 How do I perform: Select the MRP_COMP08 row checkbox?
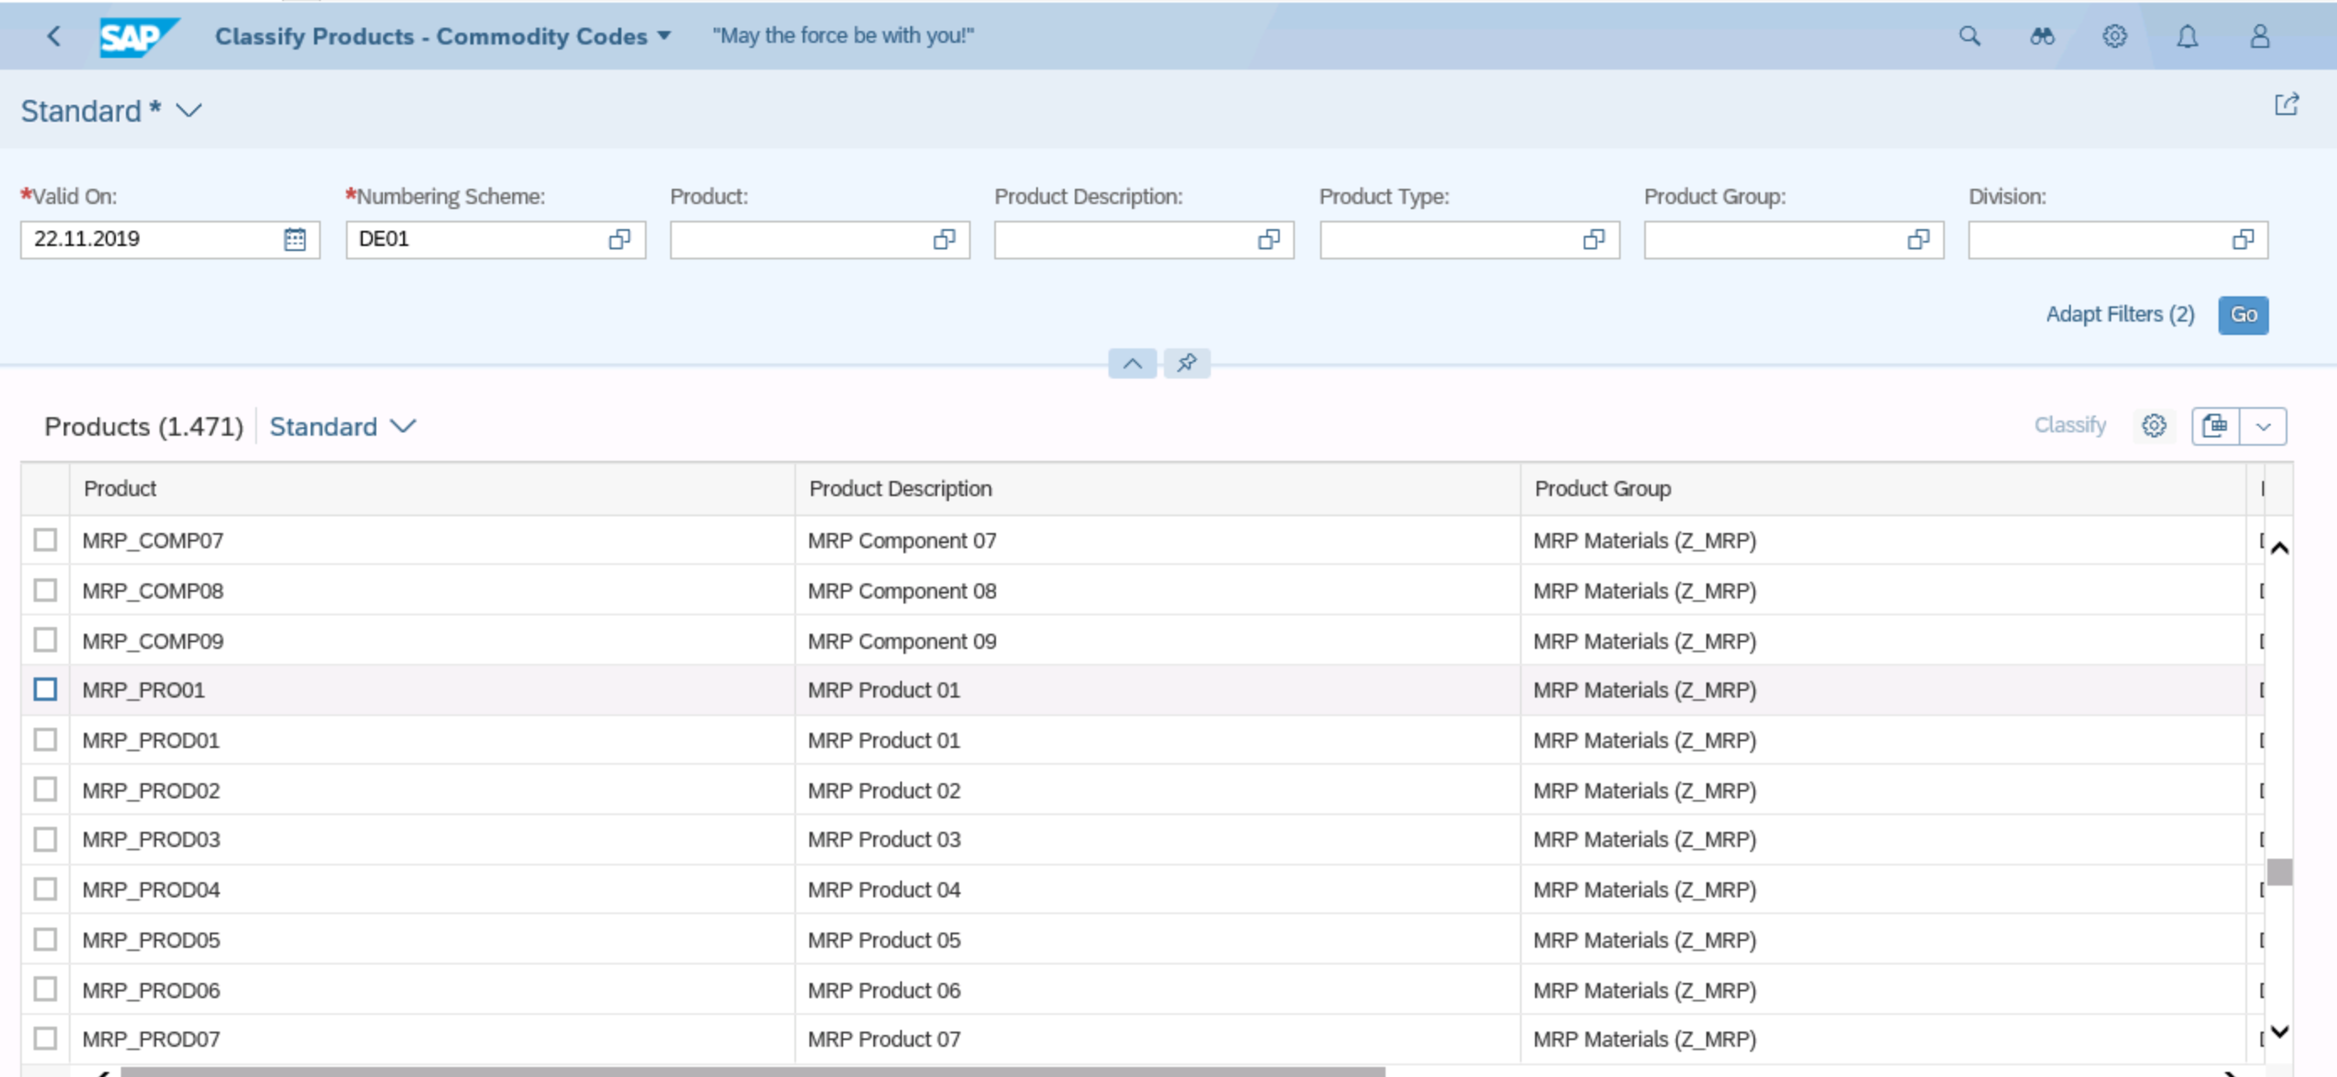(45, 590)
